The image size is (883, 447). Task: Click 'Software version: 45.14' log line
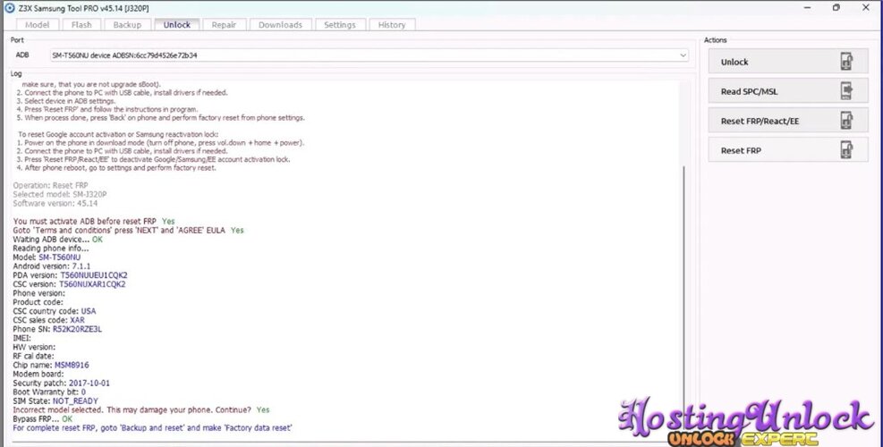pos(55,203)
